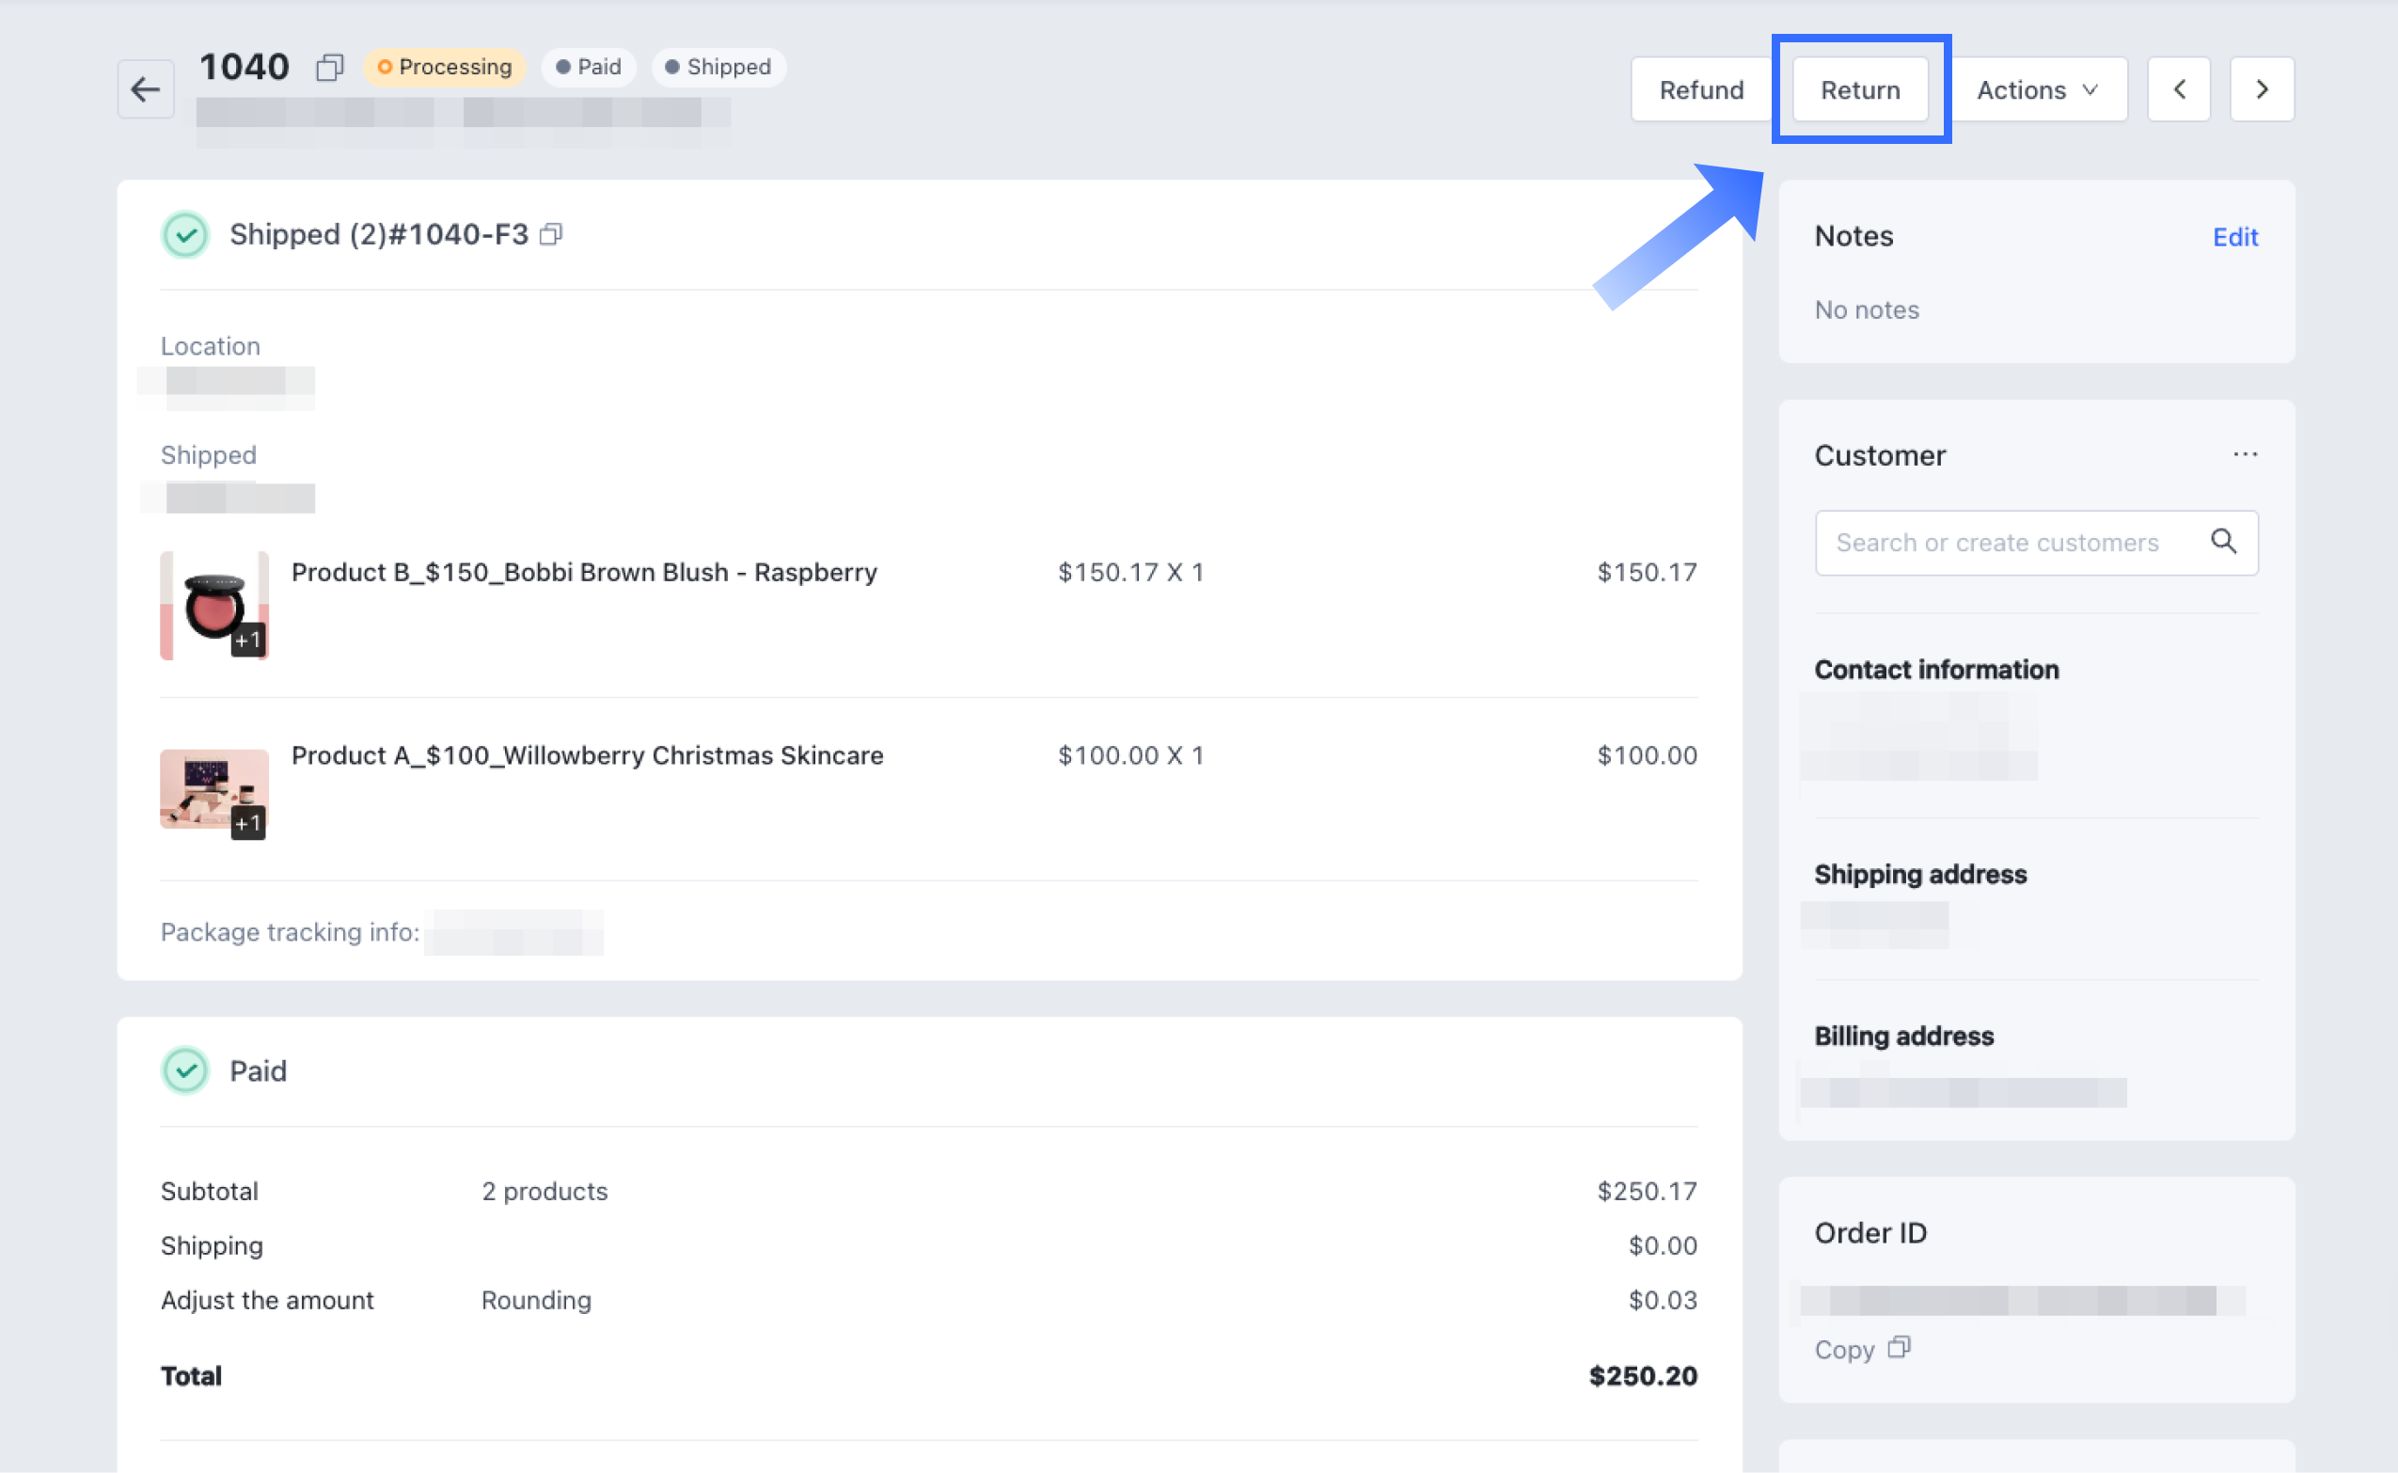
Task: Click the customer search magnifier icon
Action: pyautogui.click(x=2223, y=542)
